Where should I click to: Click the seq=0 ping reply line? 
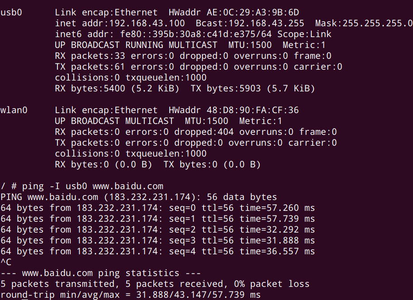tap(158, 208)
